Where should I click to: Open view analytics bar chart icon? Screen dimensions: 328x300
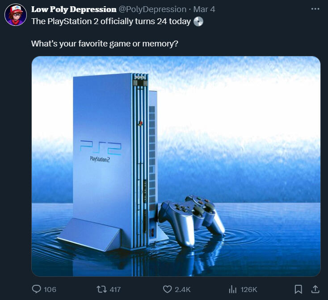233,289
